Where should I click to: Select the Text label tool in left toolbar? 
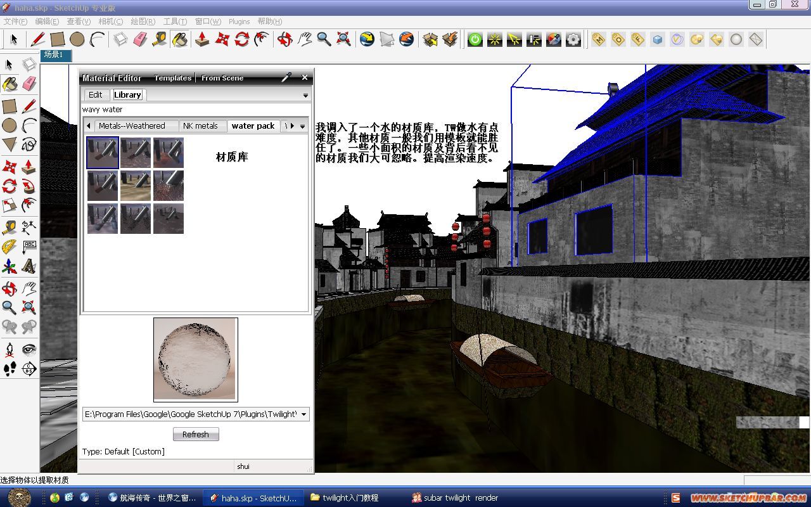tap(29, 247)
